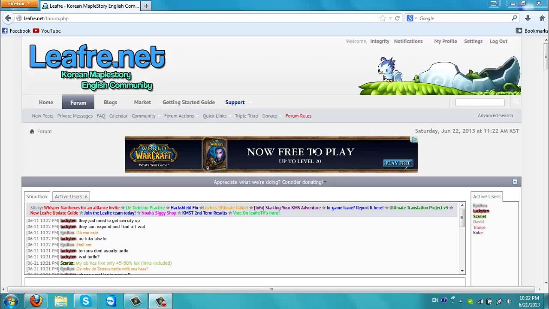
Task: Open the Firefox downloads arrow
Action: tap(528, 18)
